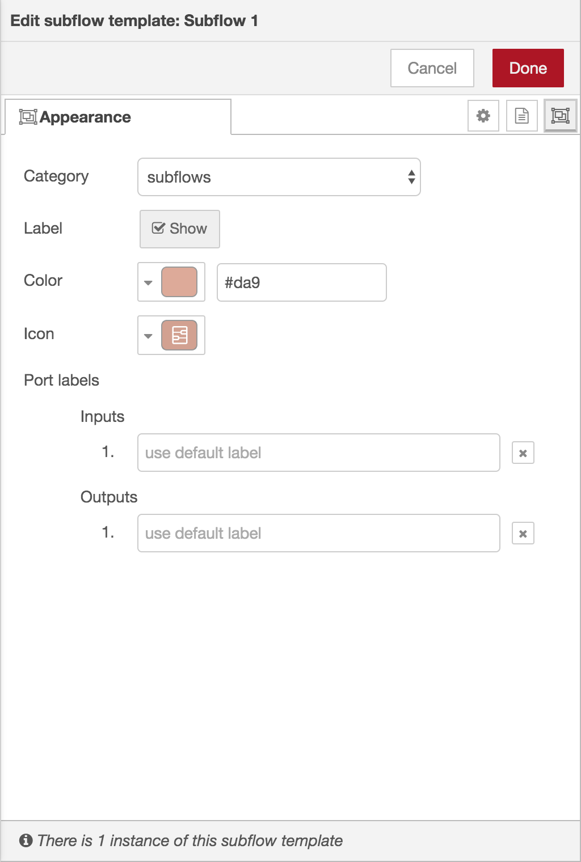Screen dimensions: 581x862
Task: Click the Appearance tab's small frame icon
Action: (27, 116)
